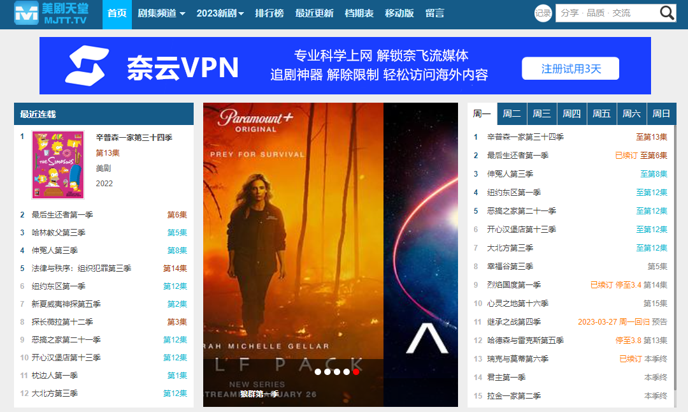
Task: Open the 移动版 mobile version link
Action: click(399, 13)
